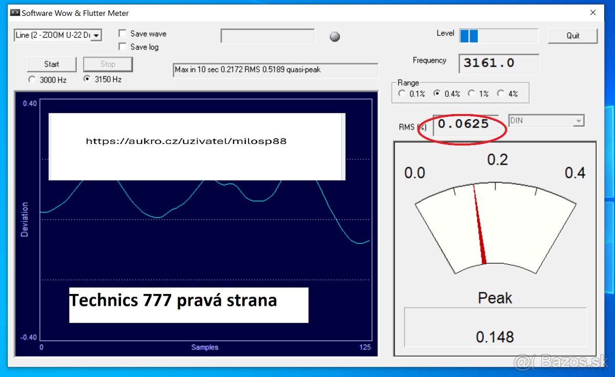Viewport: 615px width, 377px height.
Task: Quit the application with Quit button
Action: tap(572, 36)
